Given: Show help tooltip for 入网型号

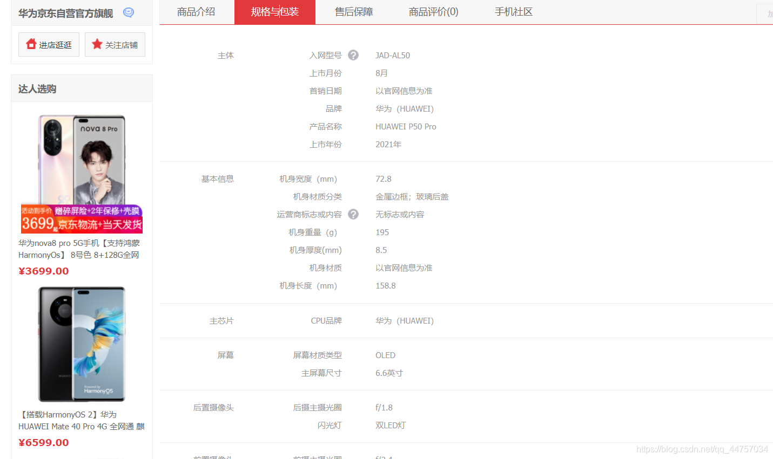Looking at the screenshot, I should tap(353, 55).
